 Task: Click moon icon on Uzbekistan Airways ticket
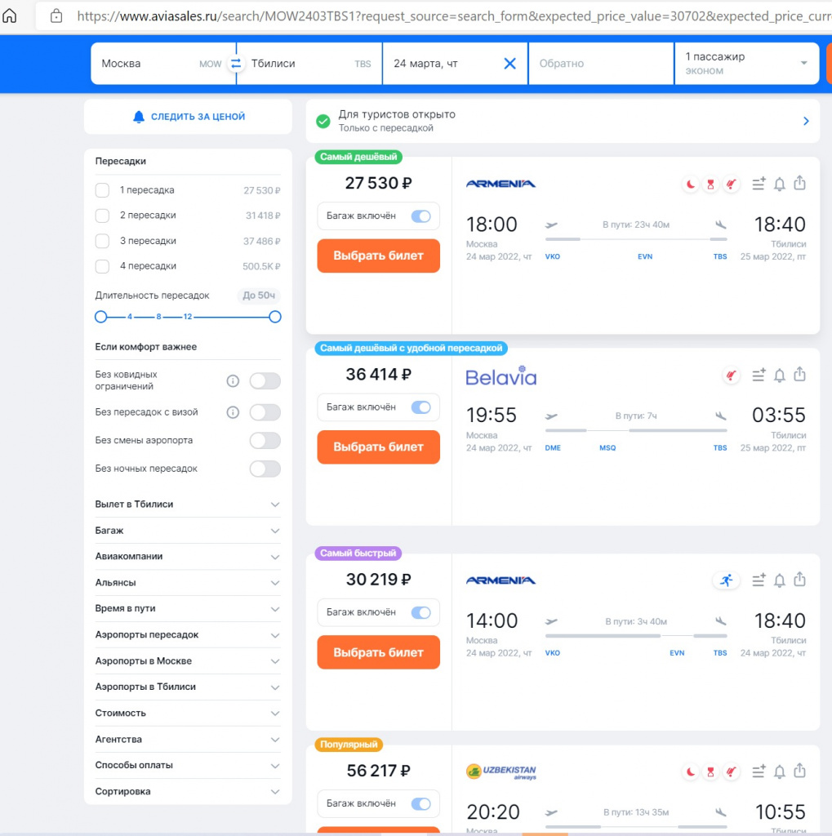pos(691,772)
